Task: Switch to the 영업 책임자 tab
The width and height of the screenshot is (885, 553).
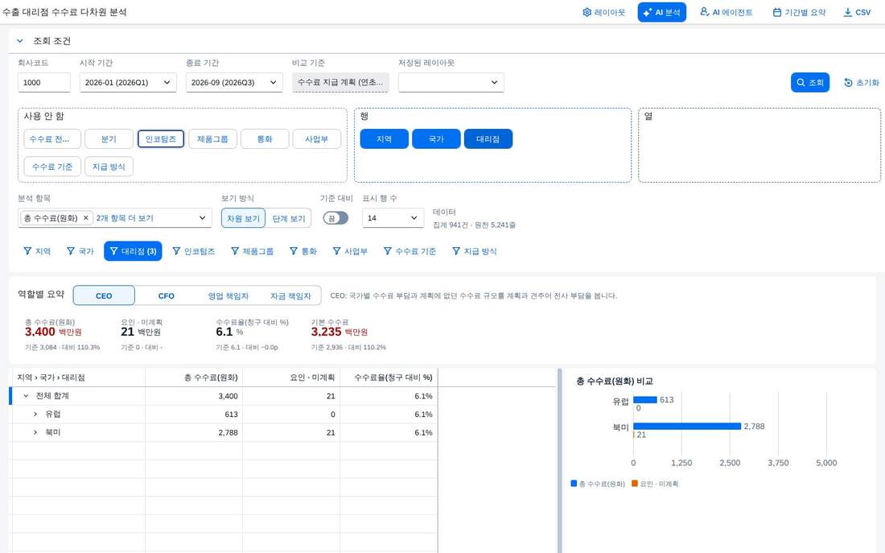Action: tap(228, 295)
